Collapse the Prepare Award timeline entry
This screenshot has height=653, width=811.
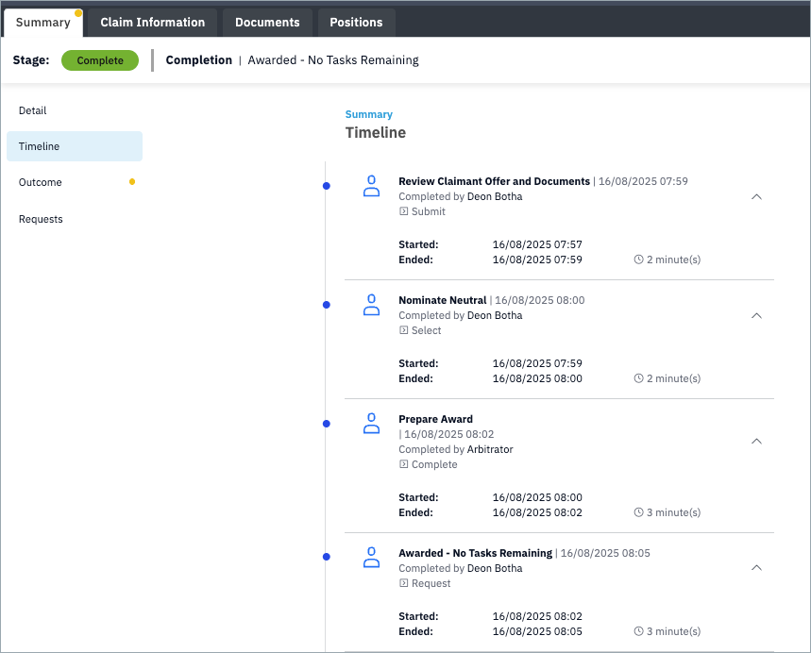756,441
